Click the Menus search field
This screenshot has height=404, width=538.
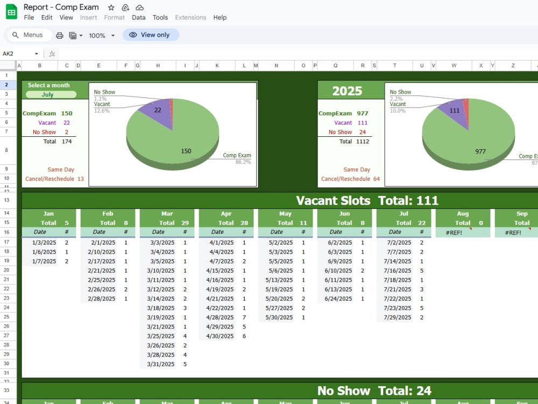coord(29,35)
